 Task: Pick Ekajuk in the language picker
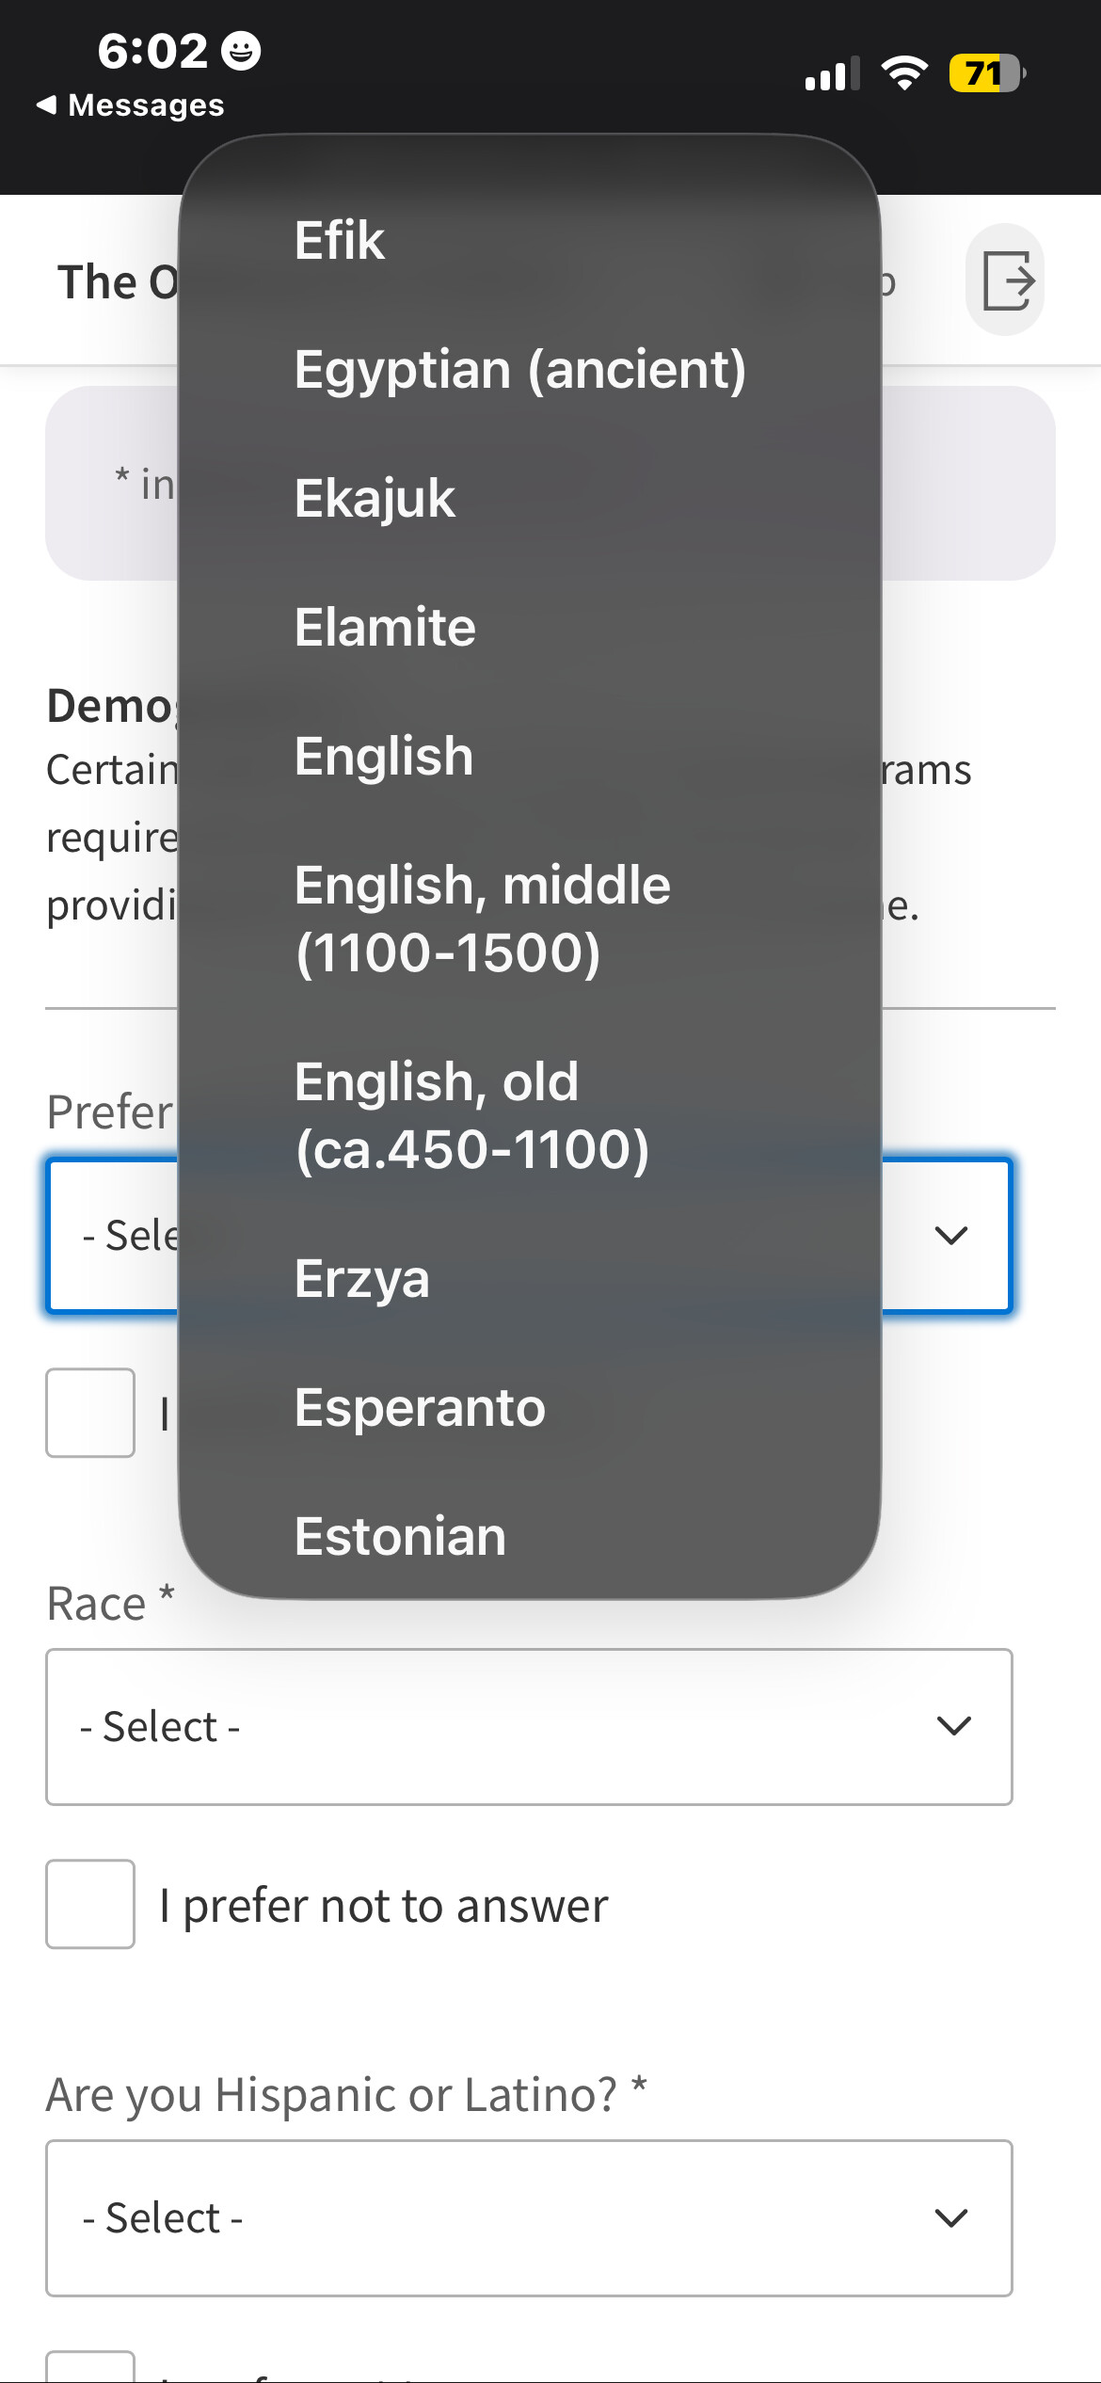374,498
